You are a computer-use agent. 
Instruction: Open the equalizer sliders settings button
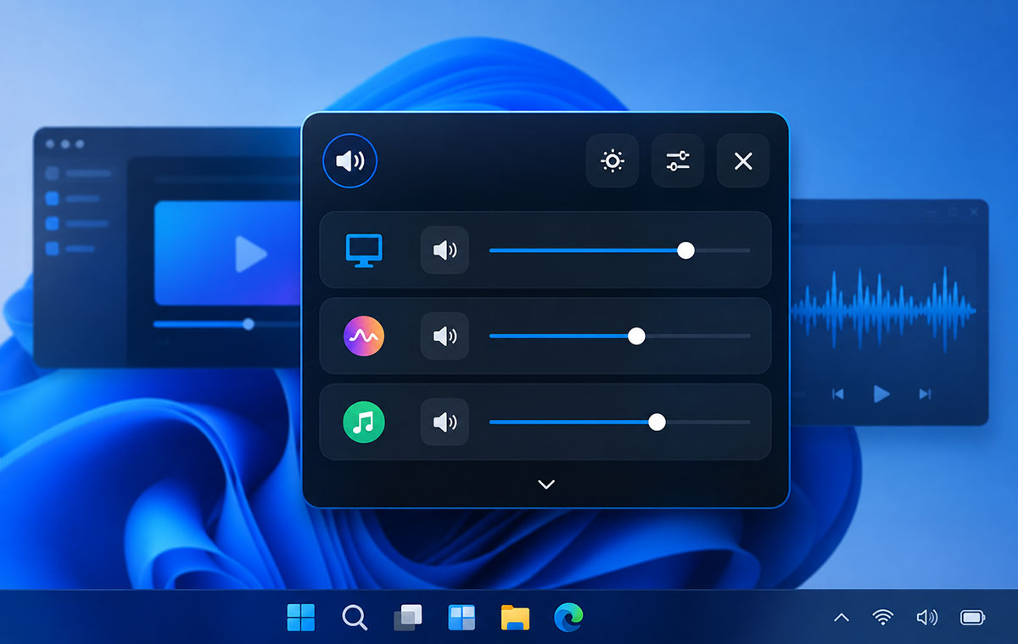678,160
